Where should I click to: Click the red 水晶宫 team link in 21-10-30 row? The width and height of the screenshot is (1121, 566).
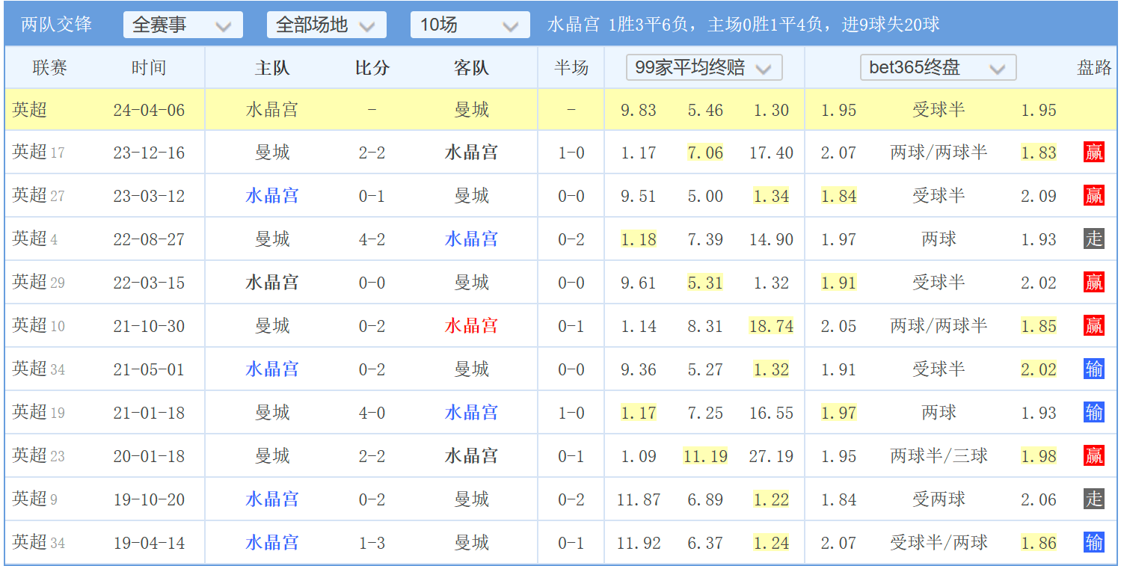click(471, 326)
